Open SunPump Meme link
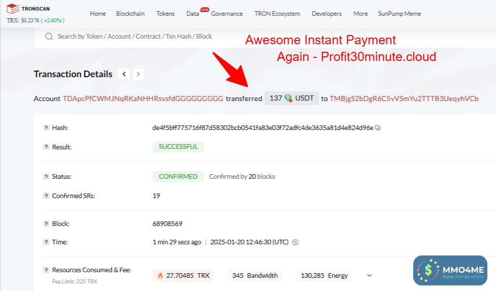The image size is (496, 291). click(x=399, y=14)
